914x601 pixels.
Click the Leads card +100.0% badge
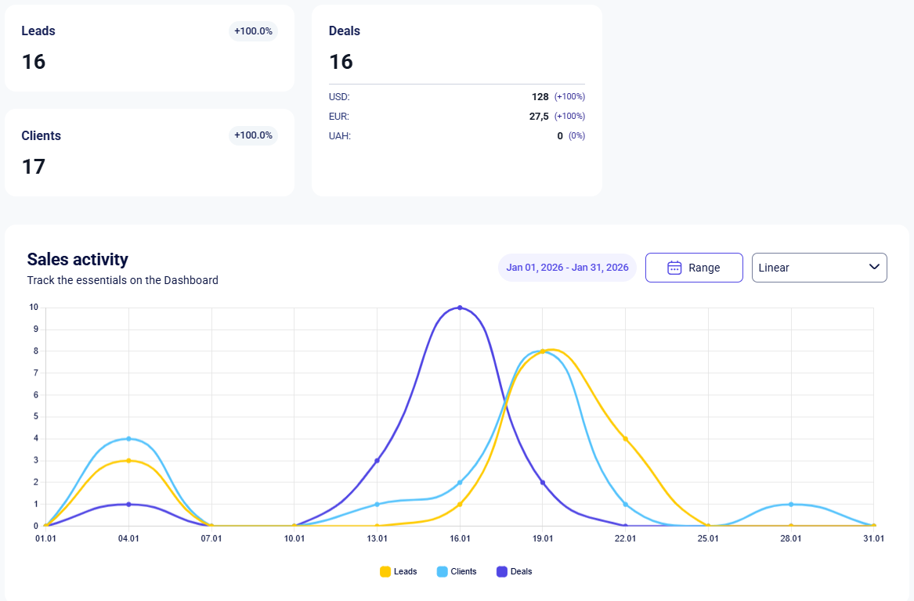click(x=253, y=31)
